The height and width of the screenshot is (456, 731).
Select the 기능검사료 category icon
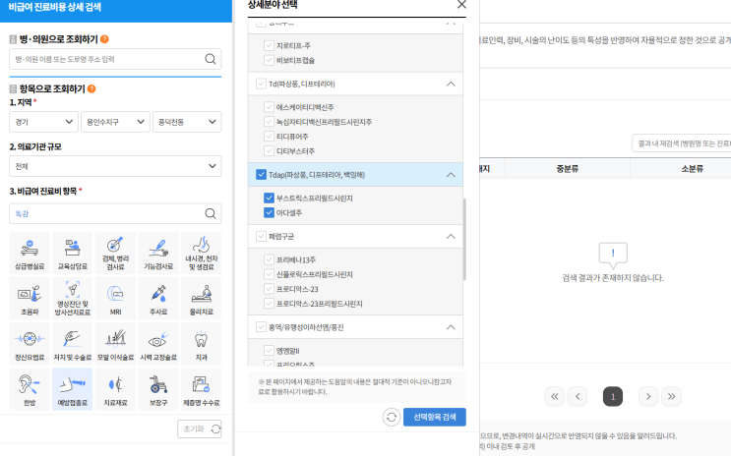[158, 253]
